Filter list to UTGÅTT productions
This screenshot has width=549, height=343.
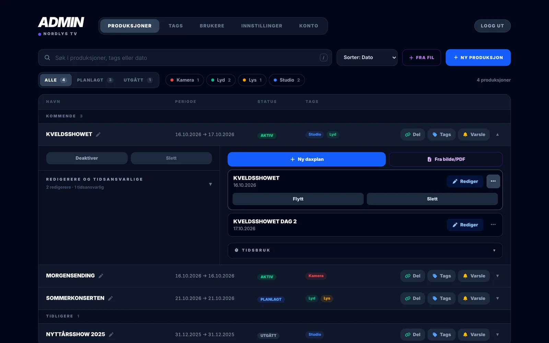click(138, 80)
